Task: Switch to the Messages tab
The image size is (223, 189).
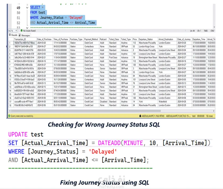Action: pyautogui.click(x=24, y=35)
